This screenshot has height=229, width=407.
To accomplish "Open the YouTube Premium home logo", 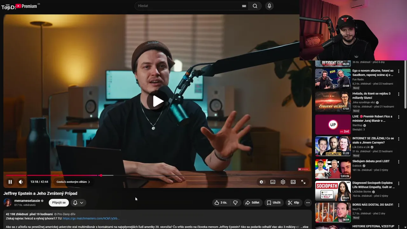I will 26,6.
